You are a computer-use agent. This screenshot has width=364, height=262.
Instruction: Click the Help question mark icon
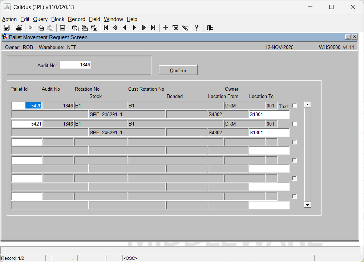(197, 28)
